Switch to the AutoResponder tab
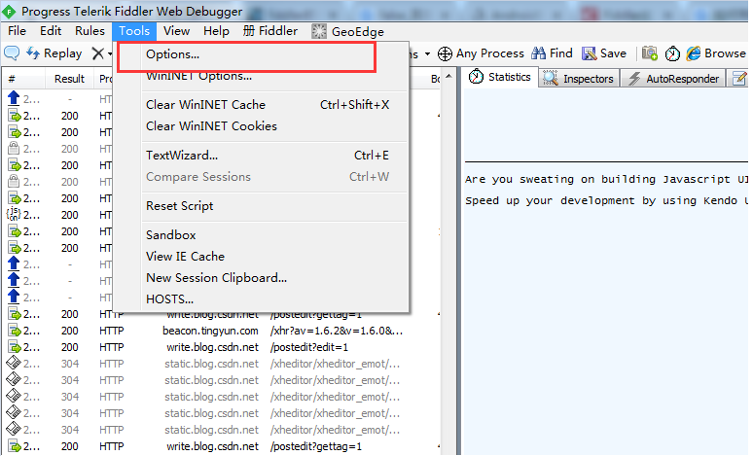753x456 pixels. tap(673, 79)
